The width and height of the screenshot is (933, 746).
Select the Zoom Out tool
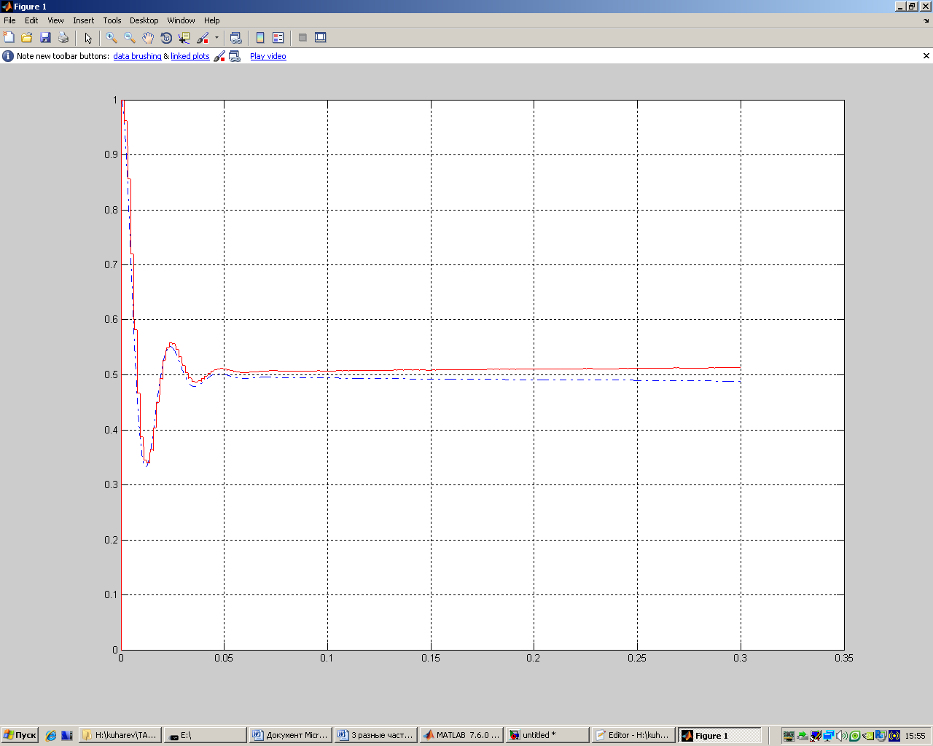tap(130, 37)
